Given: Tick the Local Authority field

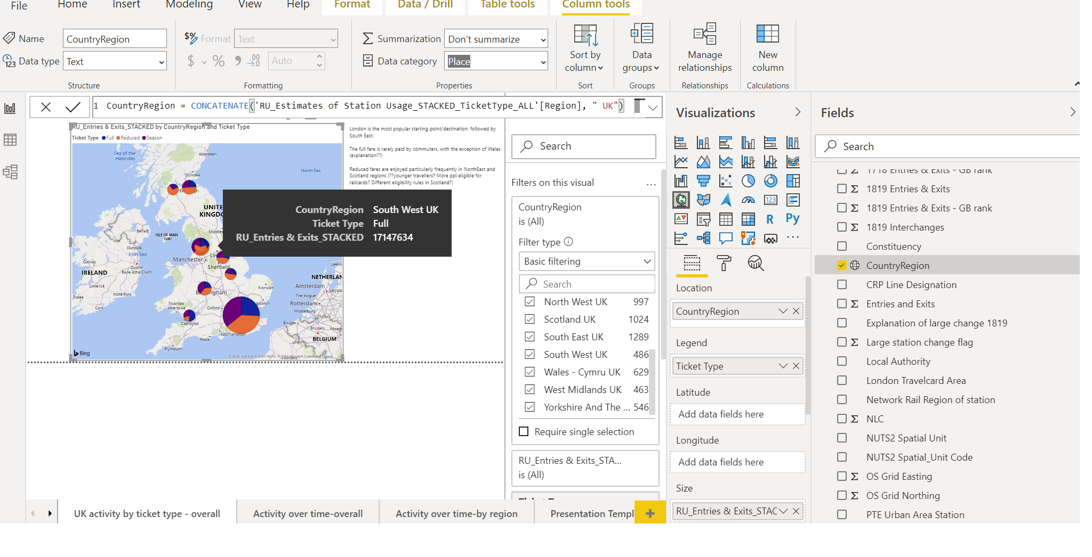Looking at the screenshot, I should click(842, 362).
